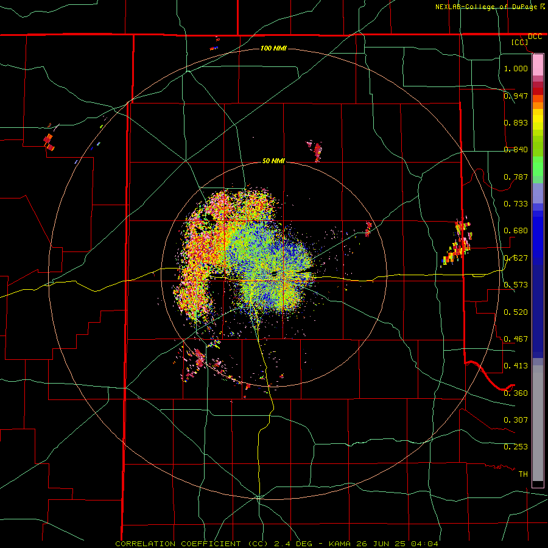This screenshot has height=548, width=548.
Task: Select the 0.680 legend value
Action: click(x=516, y=230)
